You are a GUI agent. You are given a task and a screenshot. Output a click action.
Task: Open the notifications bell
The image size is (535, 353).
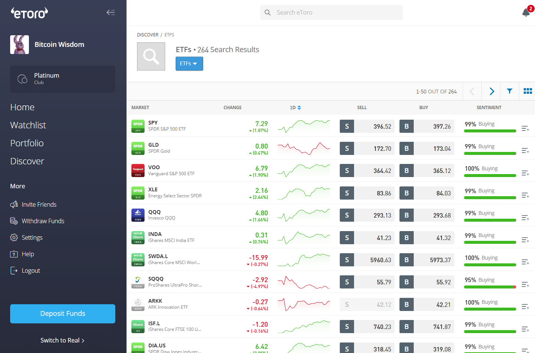tap(526, 12)
